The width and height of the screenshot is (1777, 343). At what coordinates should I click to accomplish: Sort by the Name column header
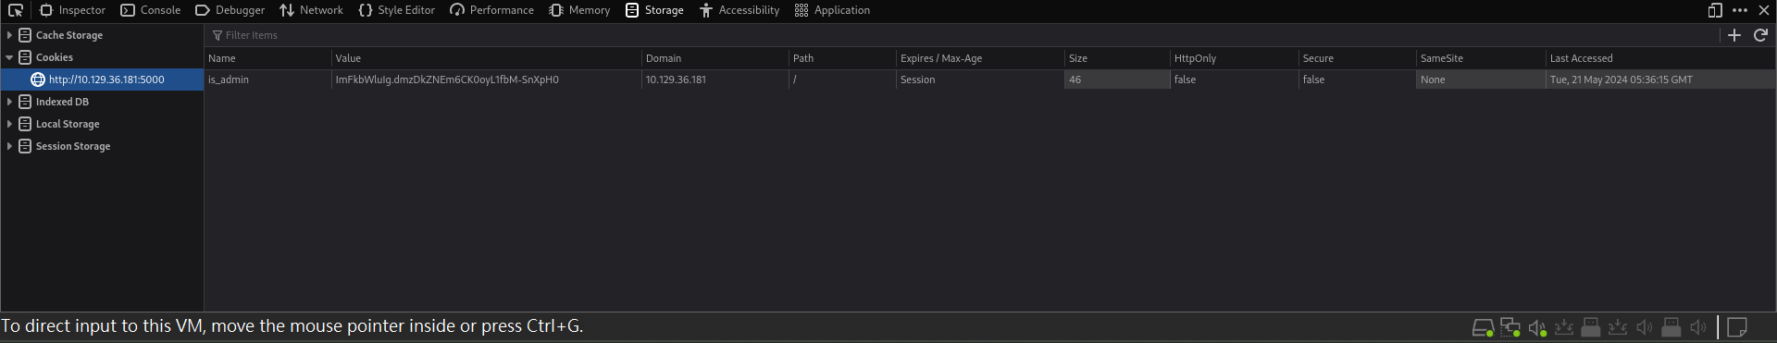tap(267, 58)
